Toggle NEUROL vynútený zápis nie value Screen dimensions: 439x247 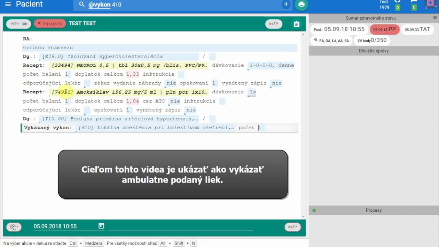pyautogui.click(x=276, y=83)
